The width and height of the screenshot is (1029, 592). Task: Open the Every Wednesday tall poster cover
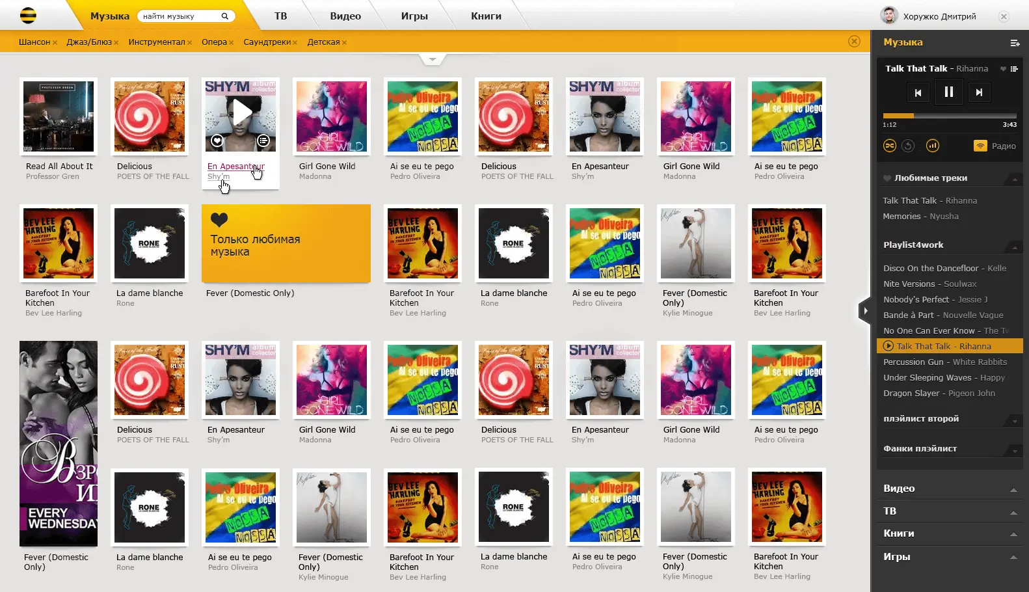click(59, 444)
